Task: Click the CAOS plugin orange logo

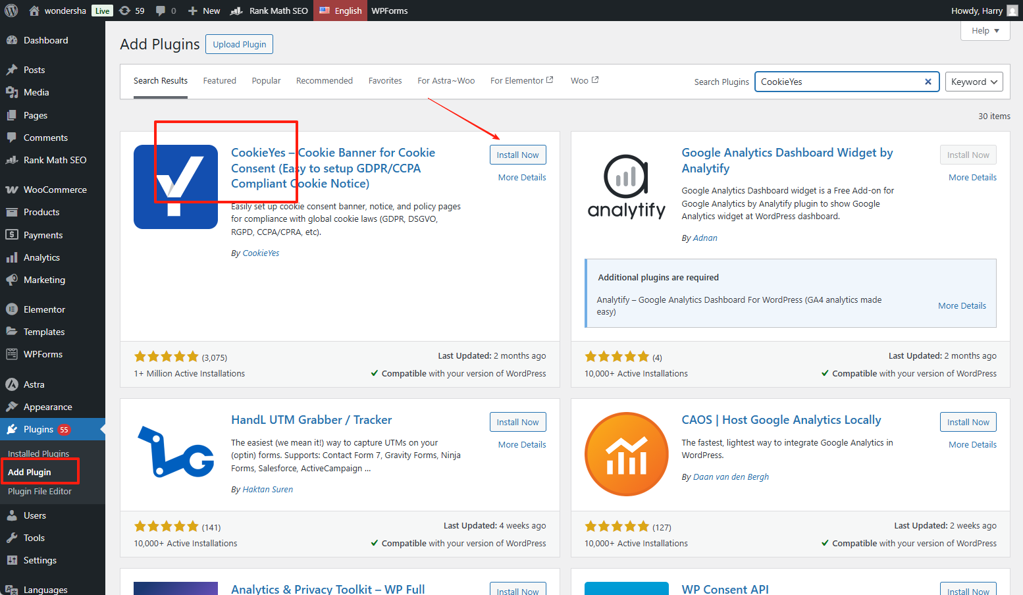Action: click(626, 454)
